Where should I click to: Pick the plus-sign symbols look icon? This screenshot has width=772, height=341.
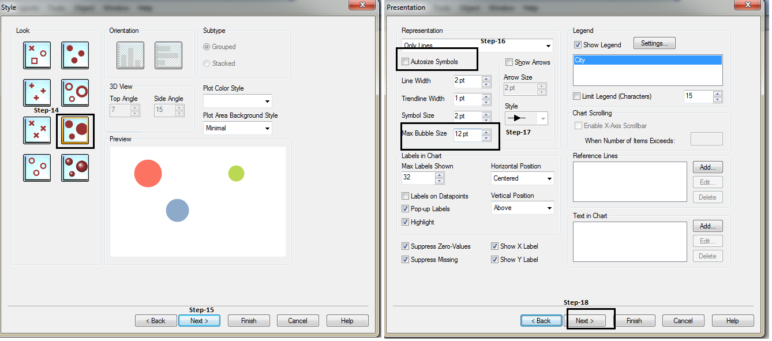point(38,93)
